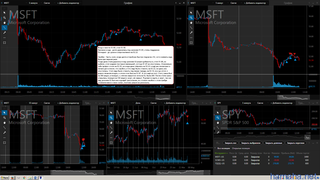320x180 pixels.
Task: Open Firefox from the taskbar
Action: [12, 178]
